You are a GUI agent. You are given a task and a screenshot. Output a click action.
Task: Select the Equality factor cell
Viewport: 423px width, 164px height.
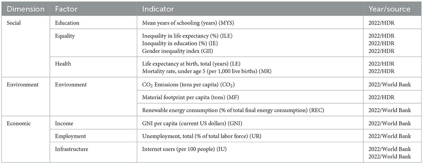[65, 36]
